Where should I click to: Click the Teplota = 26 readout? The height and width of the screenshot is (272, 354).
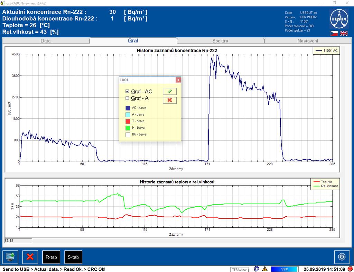tap(26, 25)
